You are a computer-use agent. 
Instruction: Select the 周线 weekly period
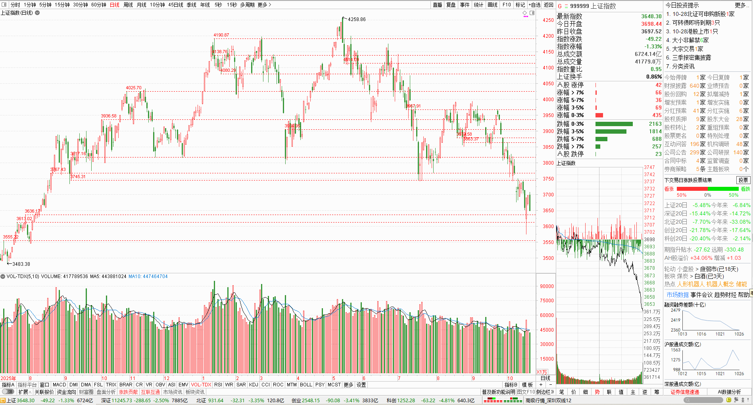(128, 5)
